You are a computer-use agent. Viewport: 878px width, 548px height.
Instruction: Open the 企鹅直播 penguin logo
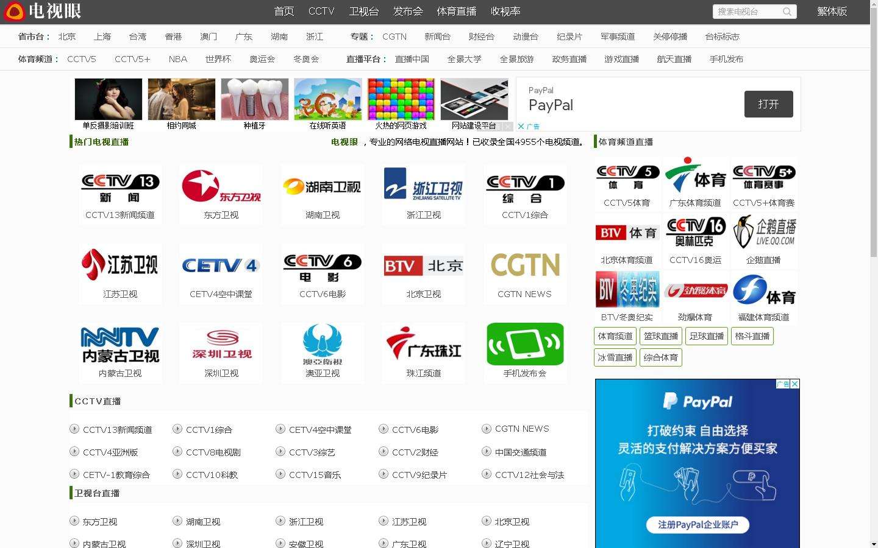click(x=763, y=233)
